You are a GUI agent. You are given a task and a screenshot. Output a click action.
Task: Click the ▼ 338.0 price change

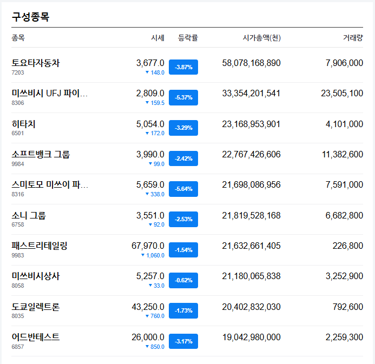155,194
